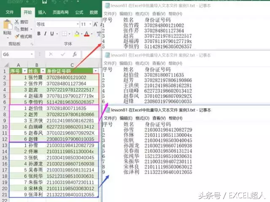Open the 文件 tab in Excel
Screen dimensions: 270x202
(x=9, y=12)
